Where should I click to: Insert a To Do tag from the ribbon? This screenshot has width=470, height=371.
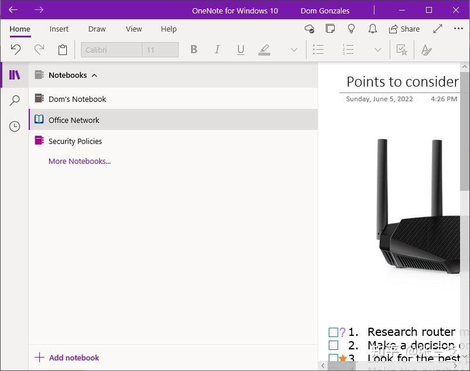pyautogui.click(x=402, y=50)
